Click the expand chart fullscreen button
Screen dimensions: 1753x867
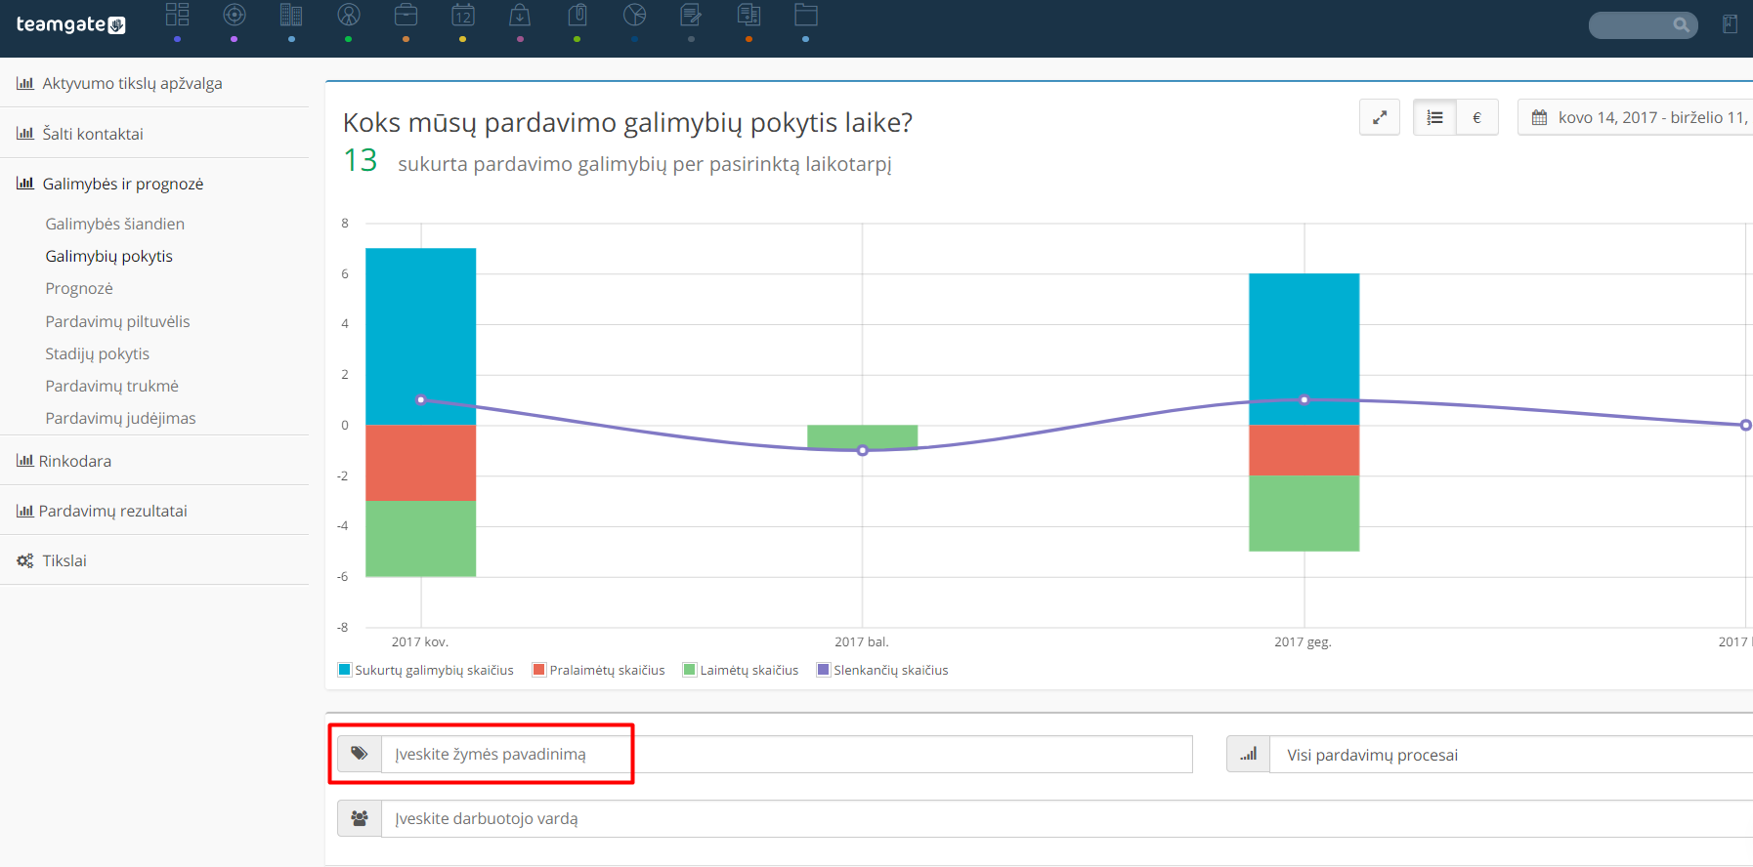click(1380, 117)
